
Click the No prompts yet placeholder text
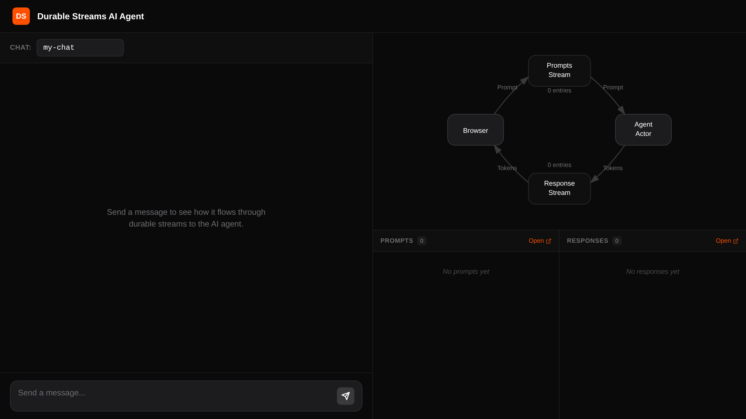click(x=466, y=271)
